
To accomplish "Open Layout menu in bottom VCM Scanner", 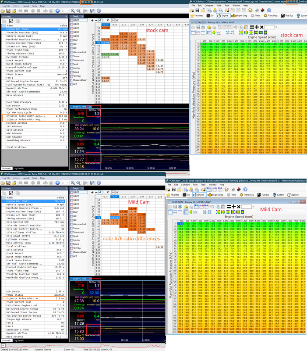I will coord(26,178).
